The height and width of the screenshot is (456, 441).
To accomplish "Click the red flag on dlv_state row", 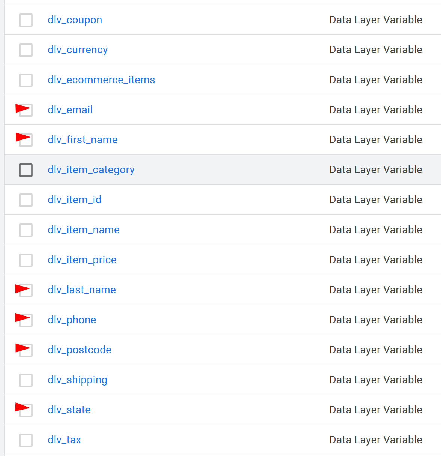I will click(21, 407).
